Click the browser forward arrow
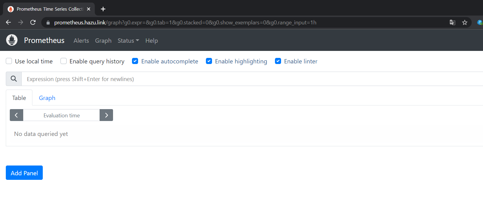483x203 pixels. 20,22
